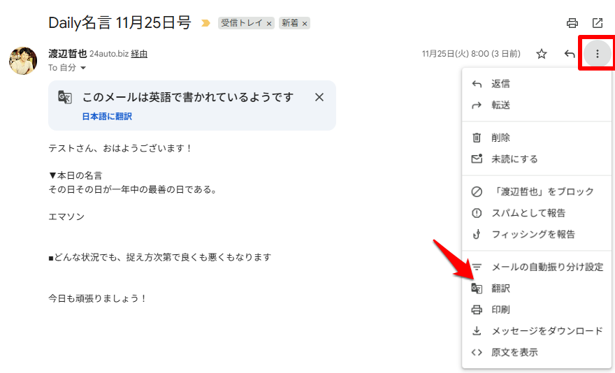
Task: Choose スパムとして報告 option
Action: click(528, 213)
